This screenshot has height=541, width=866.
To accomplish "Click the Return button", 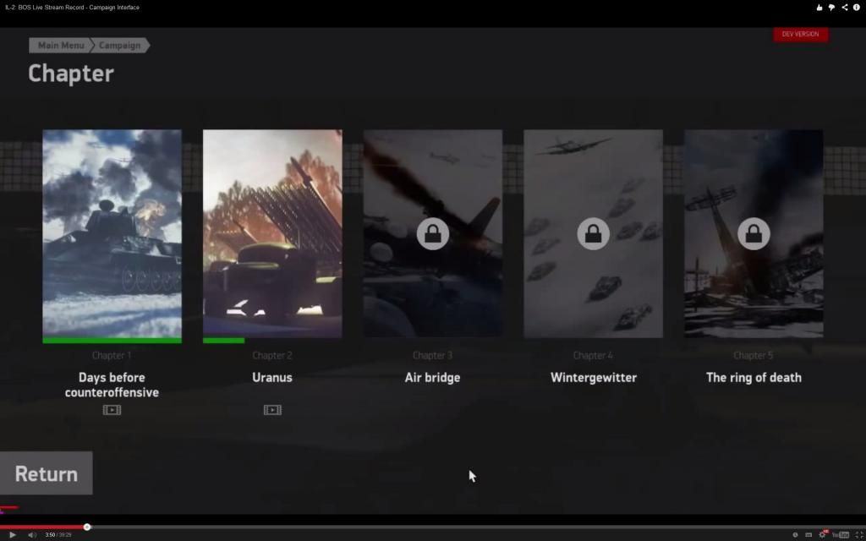I will 47,473.
